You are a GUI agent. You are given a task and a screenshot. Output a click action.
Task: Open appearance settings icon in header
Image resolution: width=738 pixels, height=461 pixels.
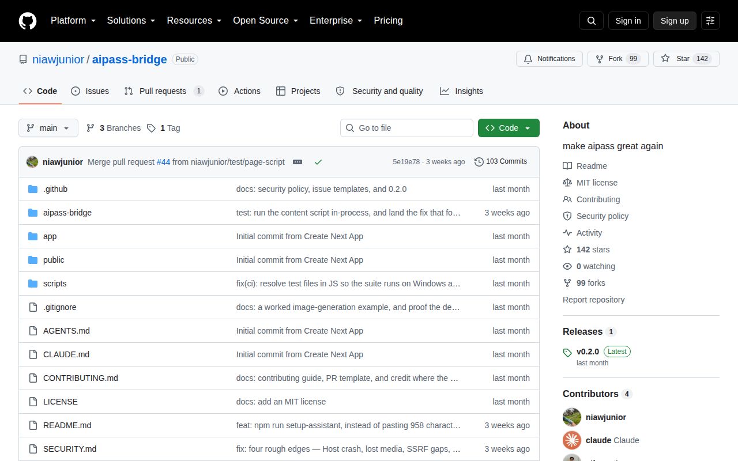point(710,21)
